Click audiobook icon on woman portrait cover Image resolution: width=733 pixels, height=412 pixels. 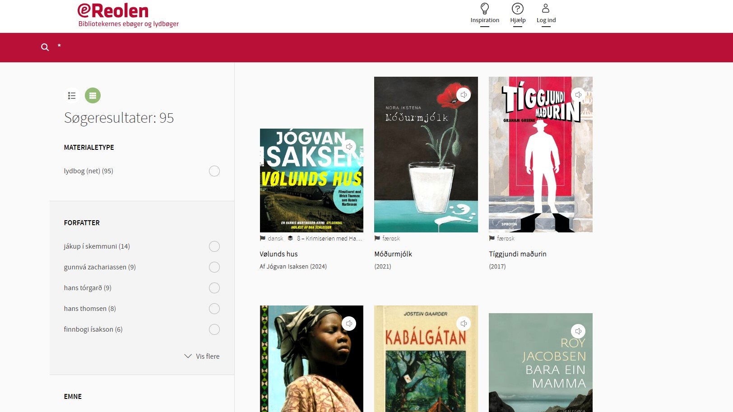coord(349,324)
